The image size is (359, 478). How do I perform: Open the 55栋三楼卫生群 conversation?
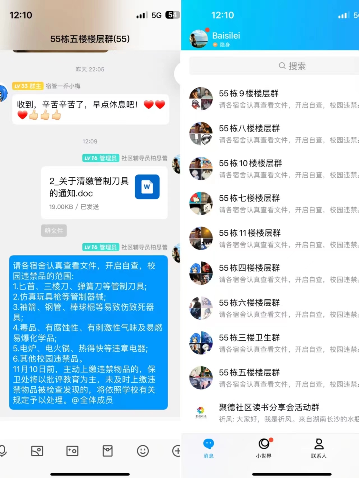[x=270, y=343]
